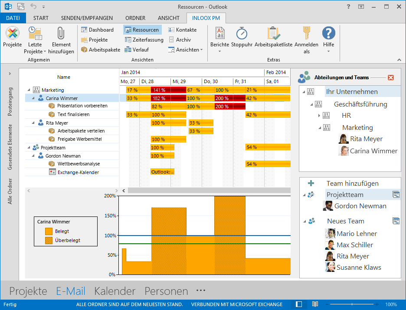This screenshot has width=406, height=310.
Task: Open the Archiv view
Action: click(180, 40)
